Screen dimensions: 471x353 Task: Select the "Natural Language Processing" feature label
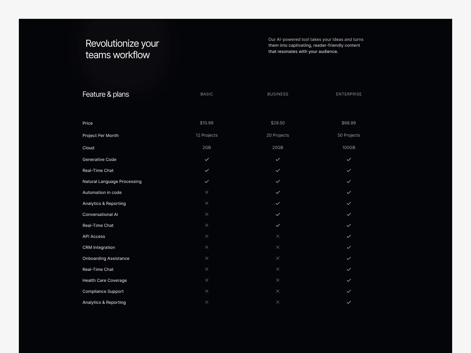tap(112, 182)
